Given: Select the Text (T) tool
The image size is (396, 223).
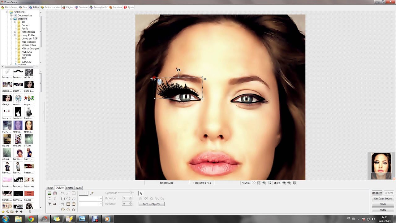Looking at the screenshot, I should [x=55, y=199].
